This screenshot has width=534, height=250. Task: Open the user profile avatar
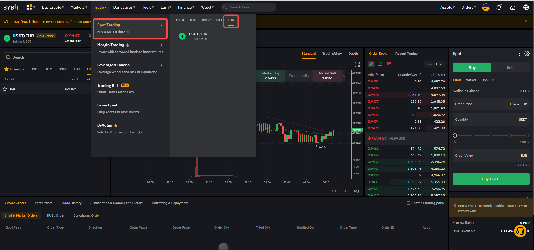[486, 8]
